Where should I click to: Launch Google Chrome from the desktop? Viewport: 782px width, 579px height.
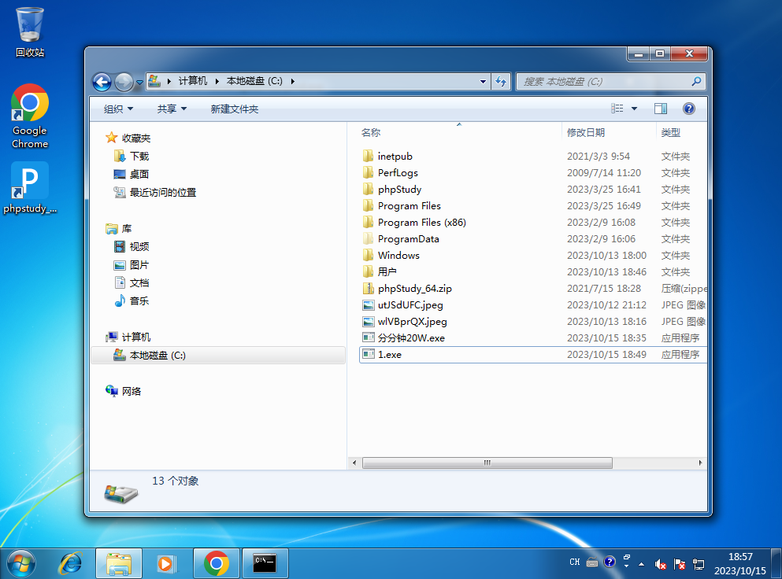pos(30,116)
